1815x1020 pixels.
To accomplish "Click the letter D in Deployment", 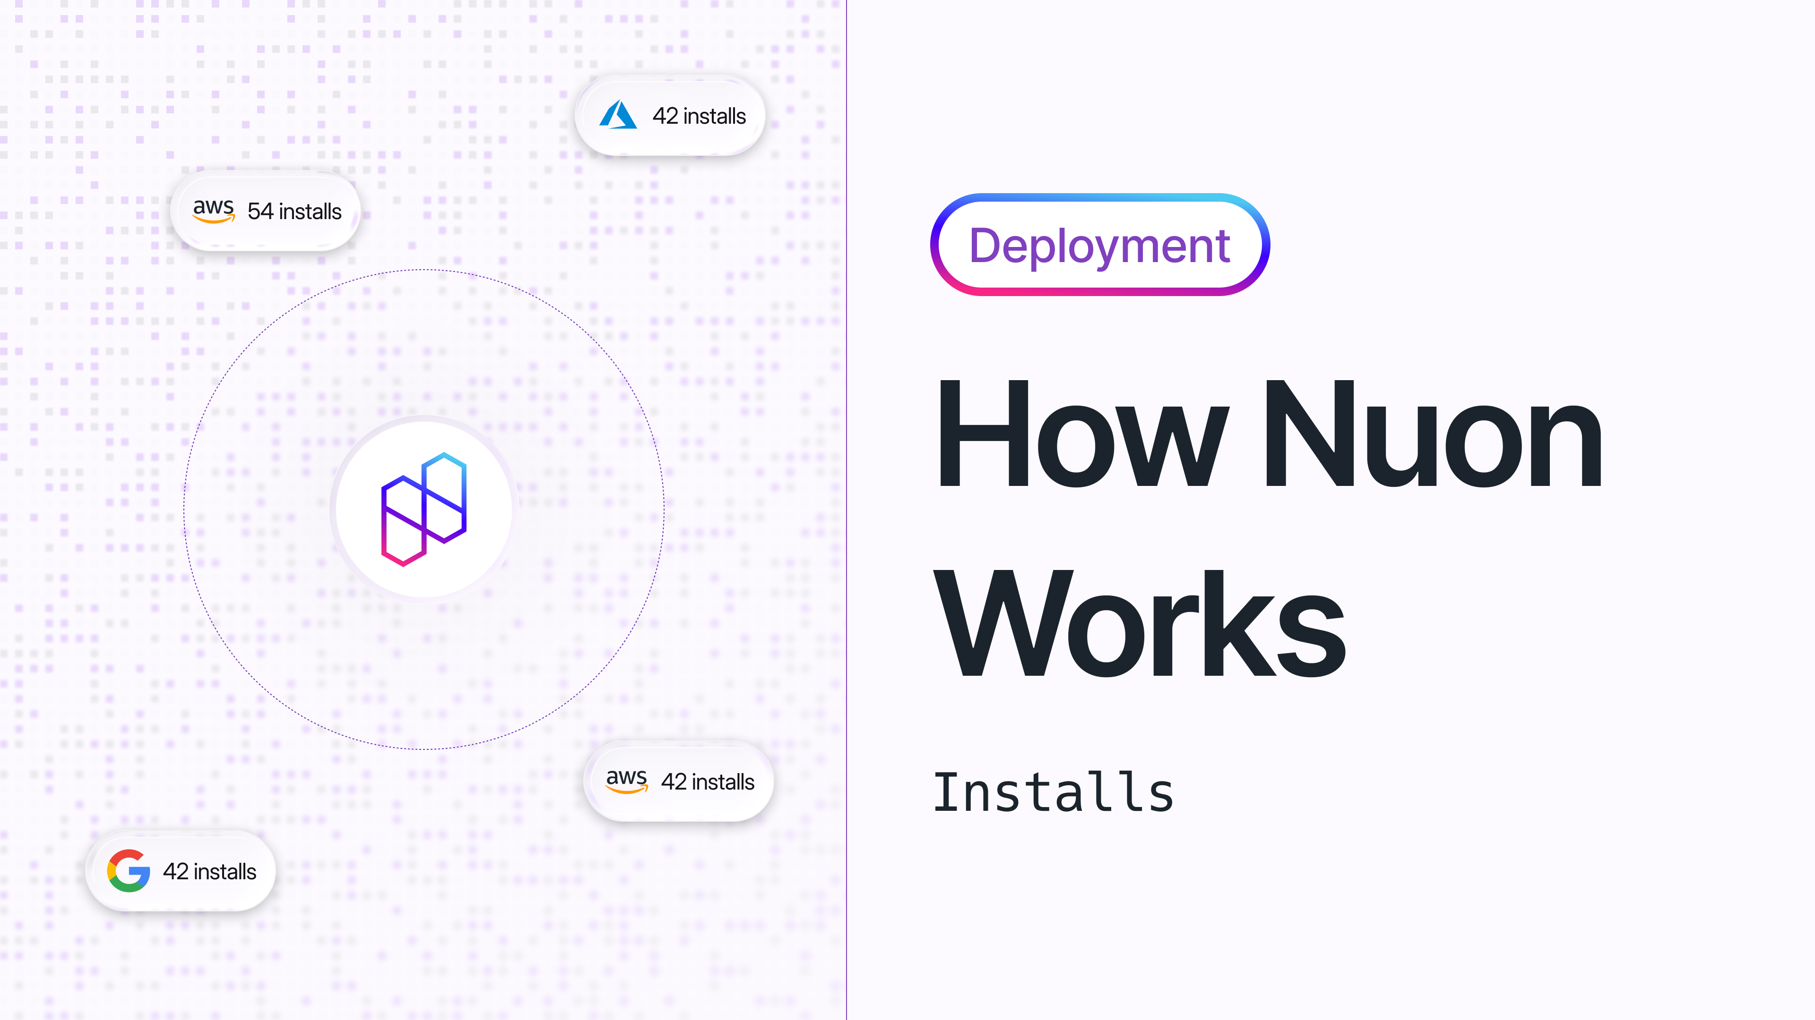I will click(x=985, y=246).
